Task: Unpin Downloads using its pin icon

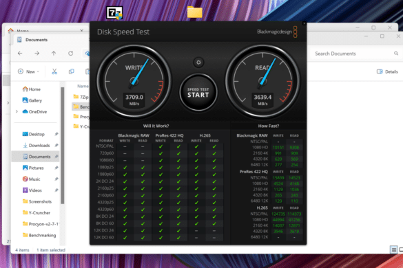Action: pos(56,146)
